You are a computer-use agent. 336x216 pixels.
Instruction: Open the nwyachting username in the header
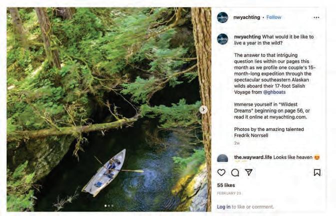246,17
